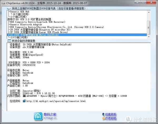The height and width of the screenshot is (124, 158).
Task: Select the 13个端口可用 row
Action: (19, 37)
